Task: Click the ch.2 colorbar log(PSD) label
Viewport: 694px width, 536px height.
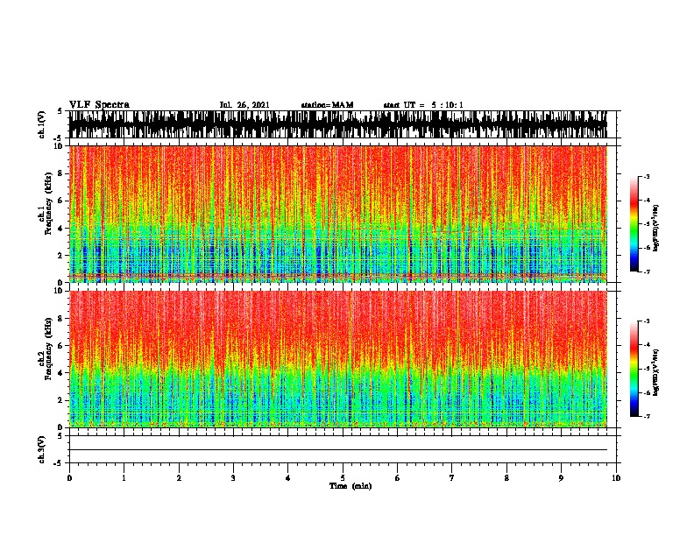Action: (655, 372)
